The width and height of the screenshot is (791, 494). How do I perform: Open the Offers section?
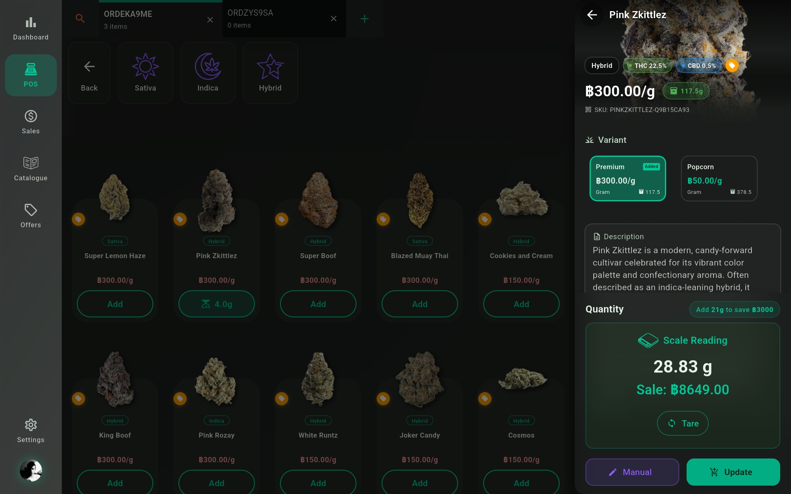(30, 215)
